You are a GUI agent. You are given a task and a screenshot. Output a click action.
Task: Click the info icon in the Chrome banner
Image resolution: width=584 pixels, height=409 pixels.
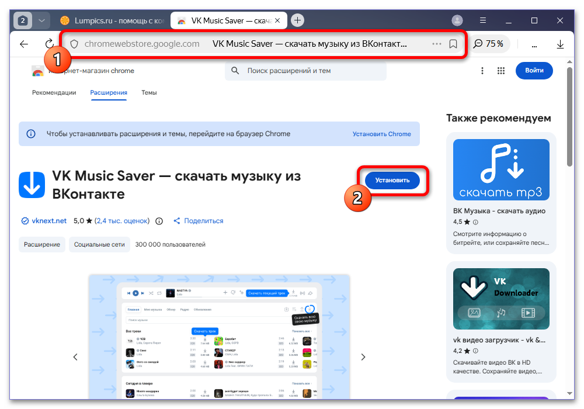31,134
